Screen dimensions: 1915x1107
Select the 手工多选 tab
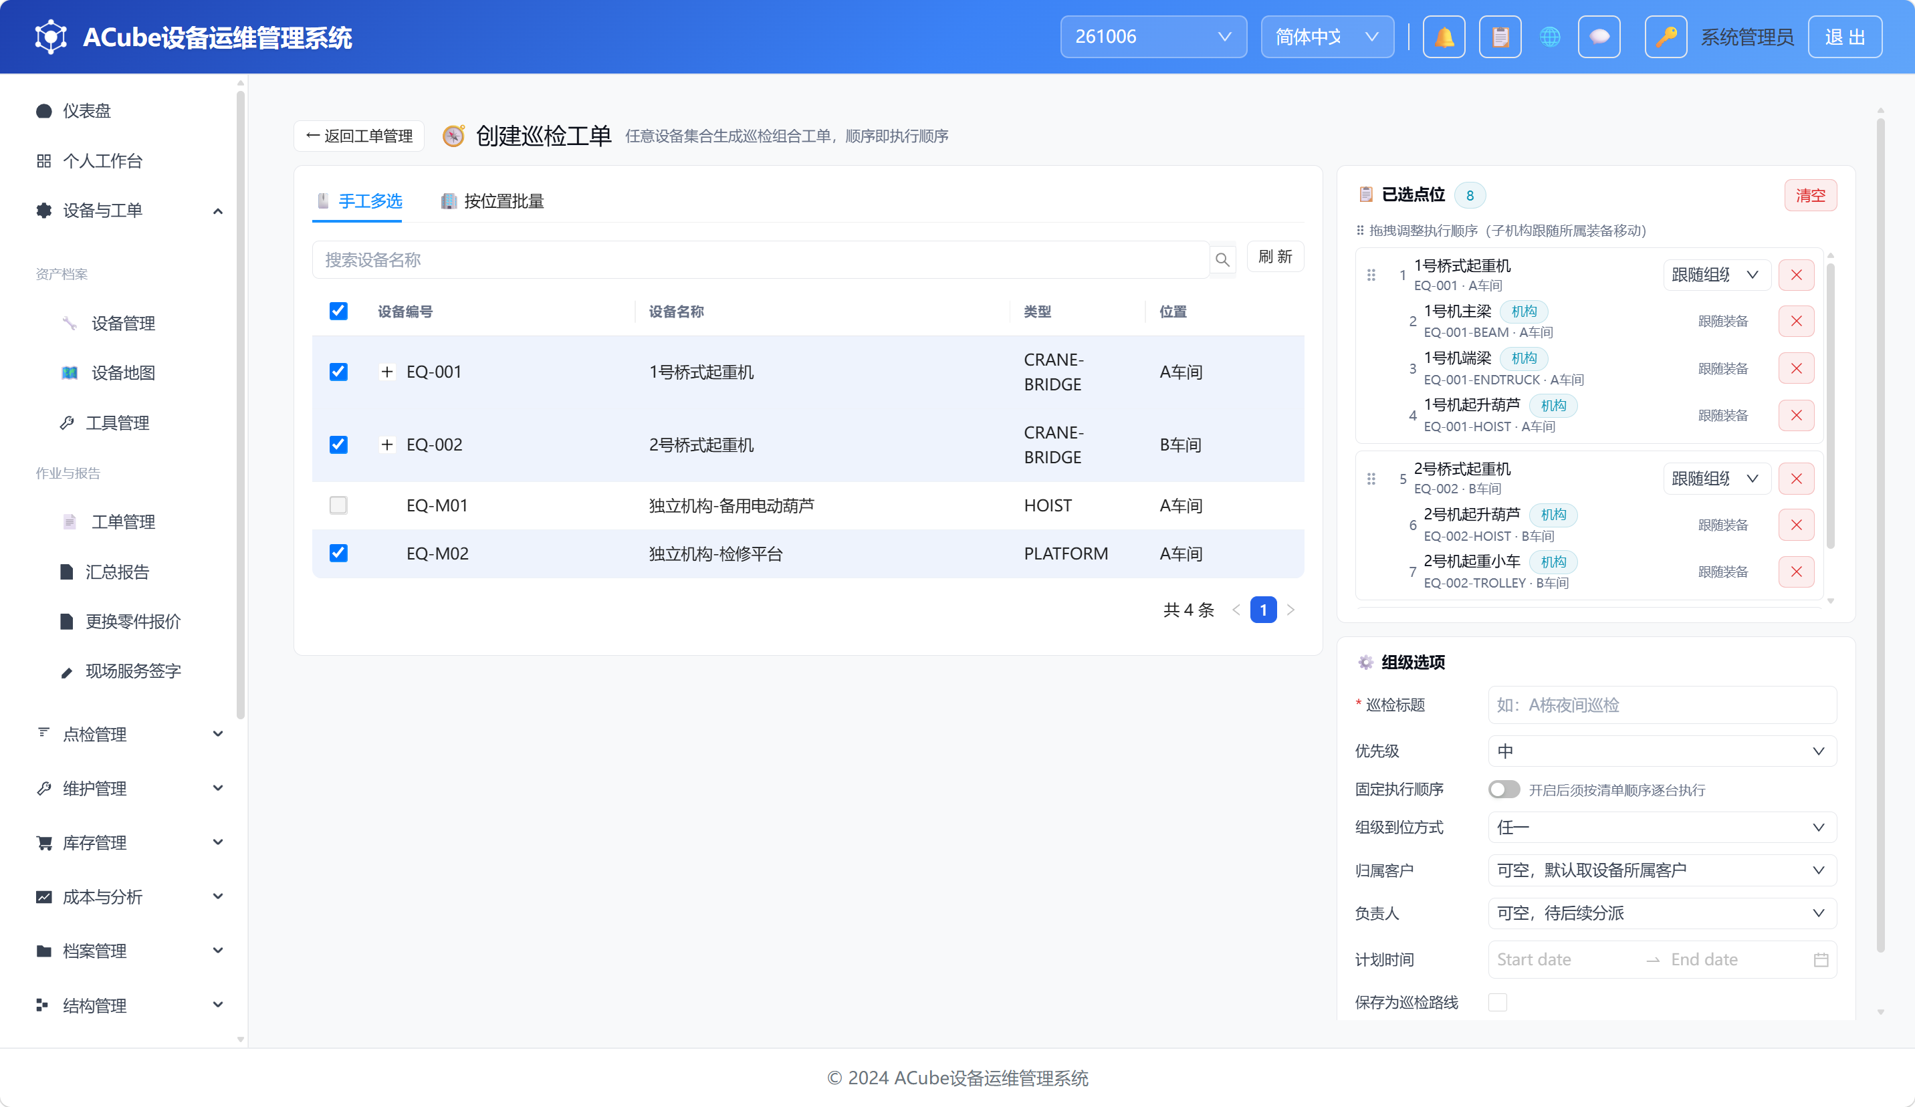358,201
